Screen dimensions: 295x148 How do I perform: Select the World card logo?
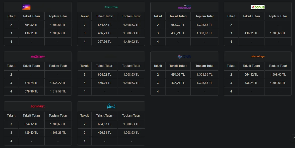pyautogui.click(x=184, y=7)
